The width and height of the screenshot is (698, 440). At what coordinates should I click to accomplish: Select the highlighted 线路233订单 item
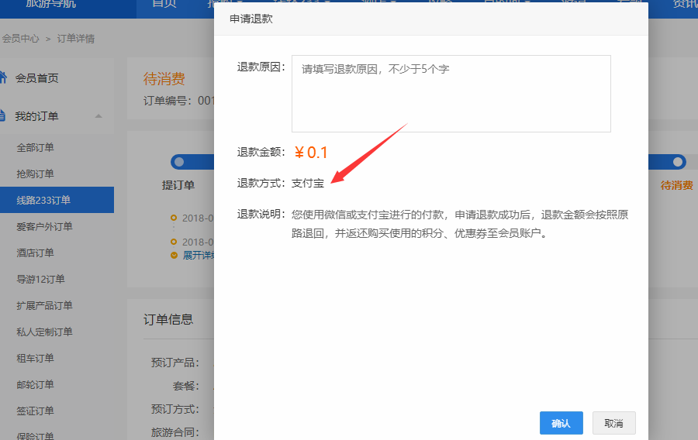(x=43, y=201)
